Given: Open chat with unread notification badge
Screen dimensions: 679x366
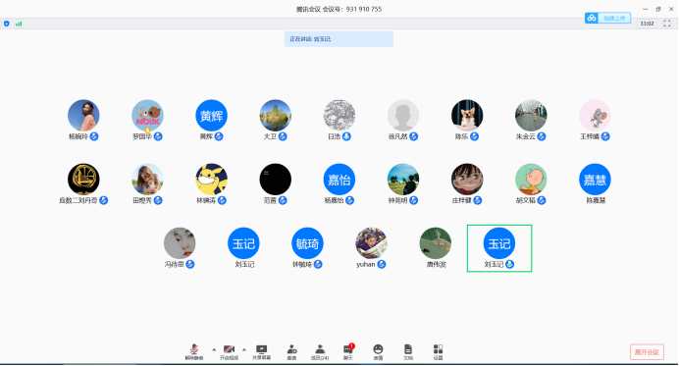Looking at the screenshot, I should tap(348, 352).
